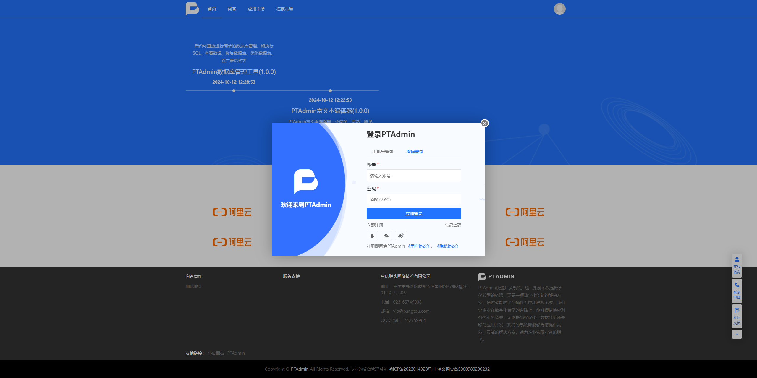Open the PTAdmin friendly link in footer
This screenshot has width=757, height=378.
(x=236, y=353)
